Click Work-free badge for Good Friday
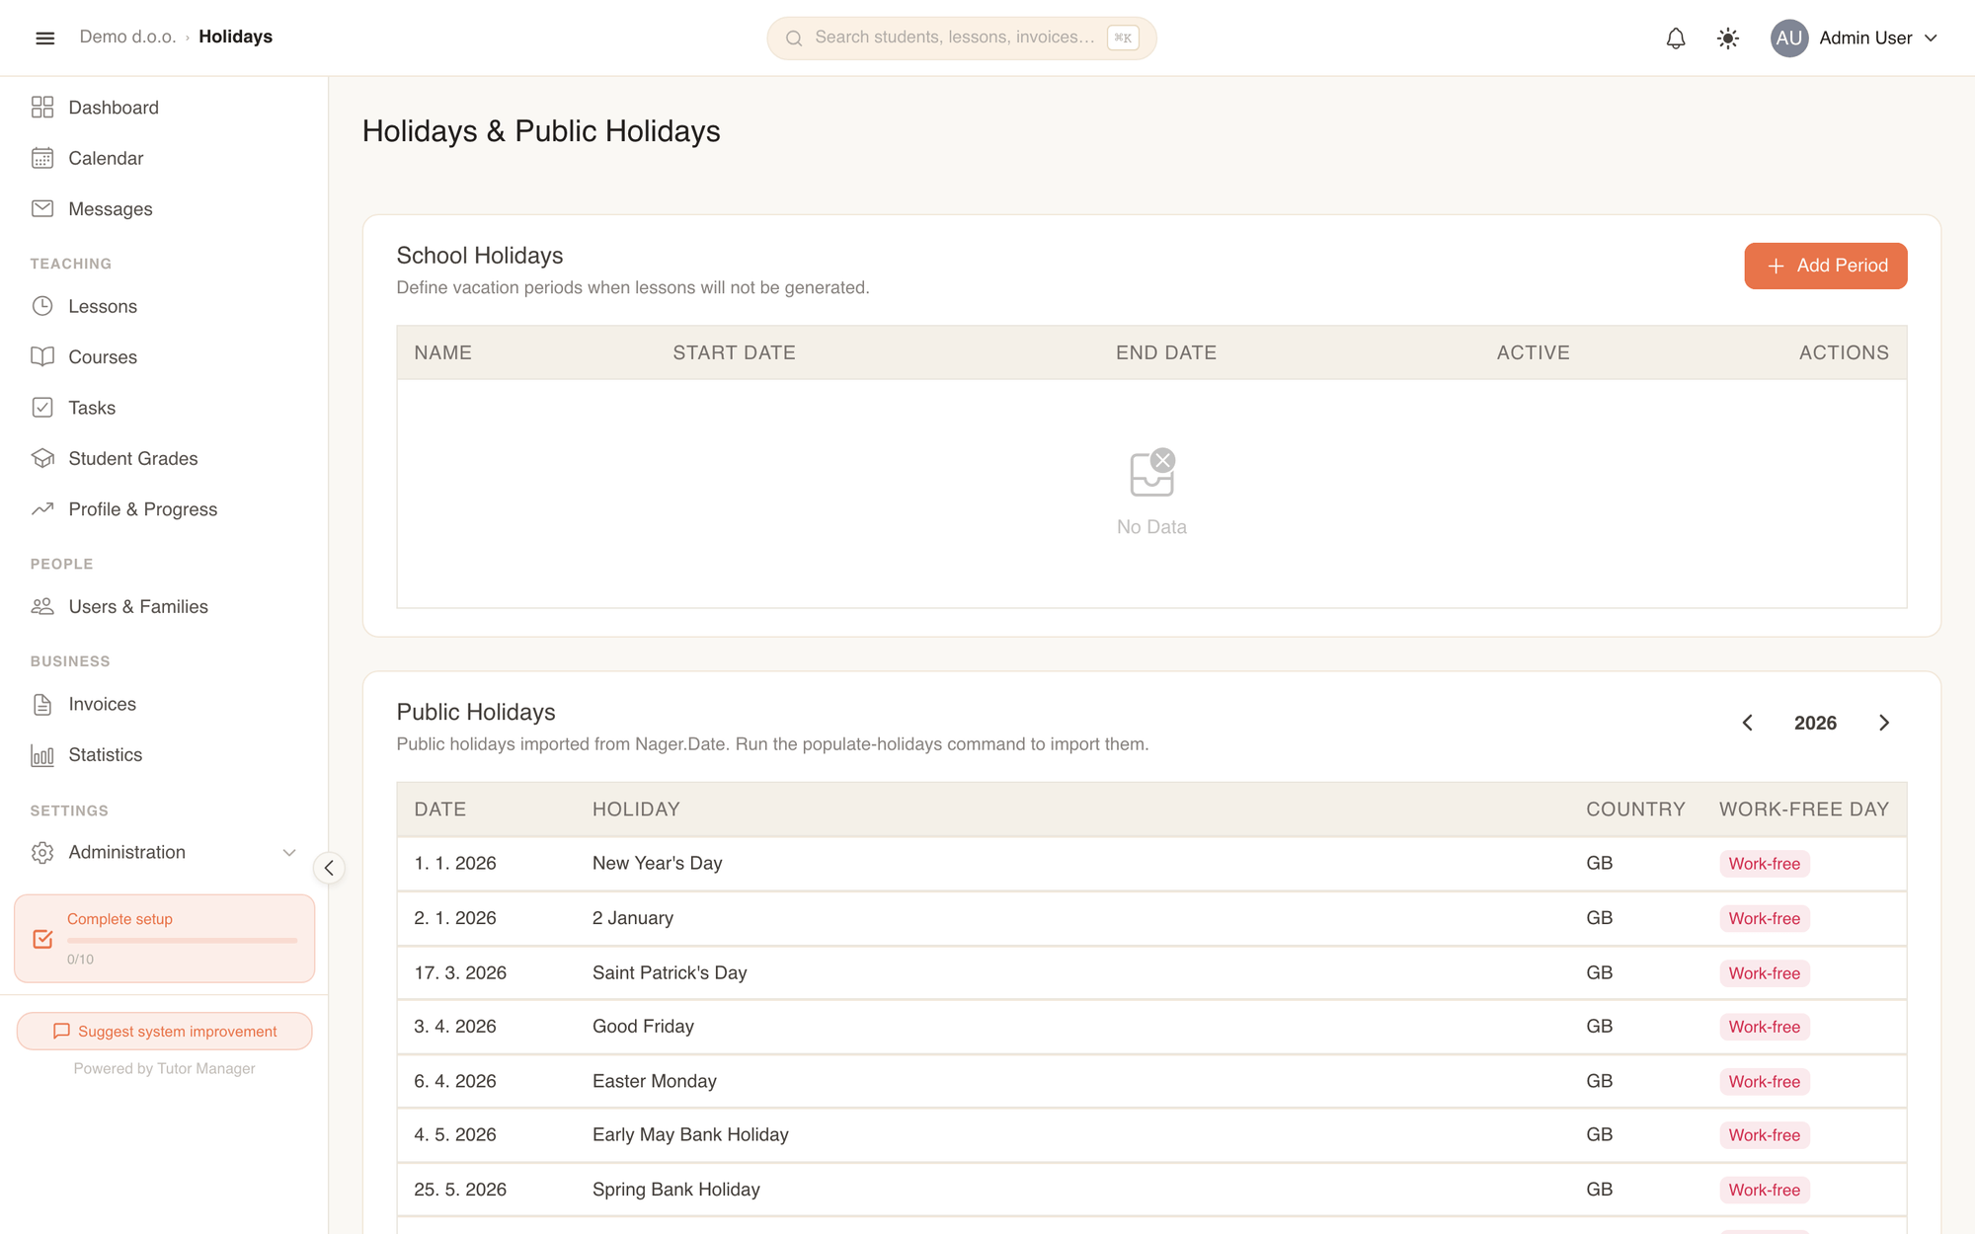Image resolution: width=1975 pixels, height=1234 pixels. click(x=1764, y=1027)
